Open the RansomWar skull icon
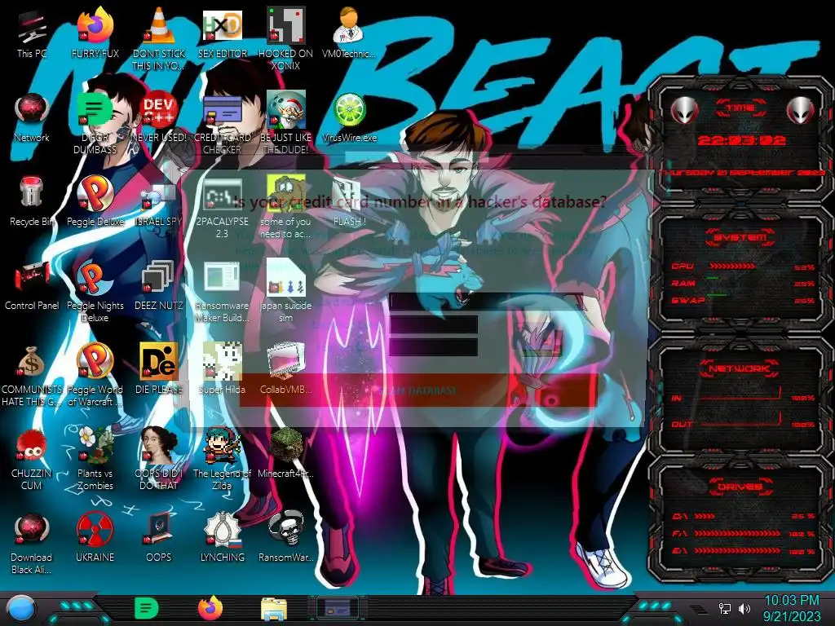Screen dimensions: 835x626 pos(285,536)
